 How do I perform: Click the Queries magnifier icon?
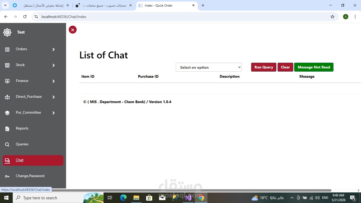pyautogui.click(x=7, y=145)
